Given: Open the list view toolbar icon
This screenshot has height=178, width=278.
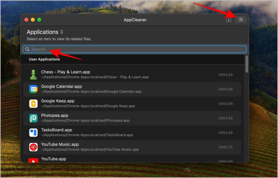Looking at the screenshot, I should point(241,20).
